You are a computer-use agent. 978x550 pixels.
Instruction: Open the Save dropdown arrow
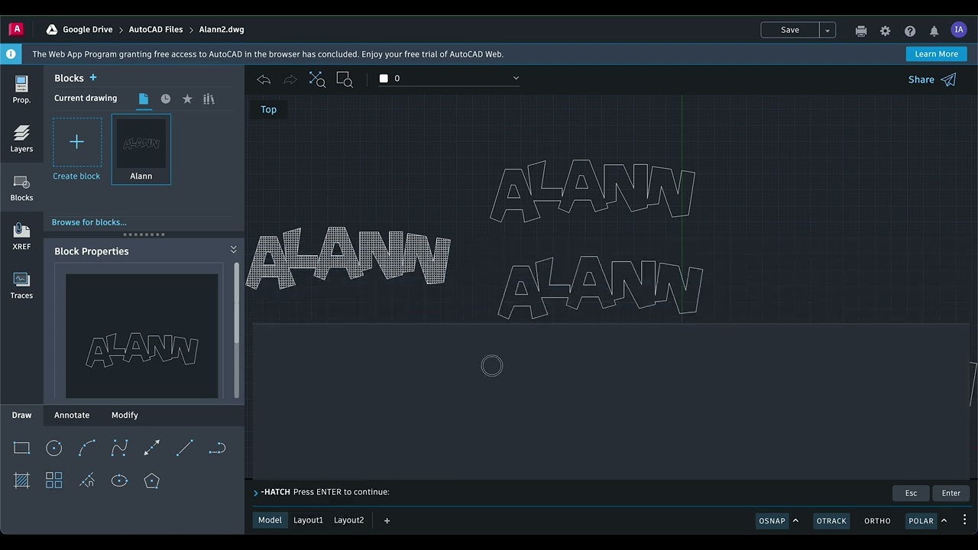tap(827, 31)
